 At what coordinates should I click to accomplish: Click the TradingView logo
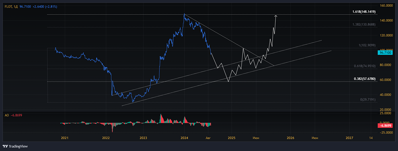click(x=15, y=146)
